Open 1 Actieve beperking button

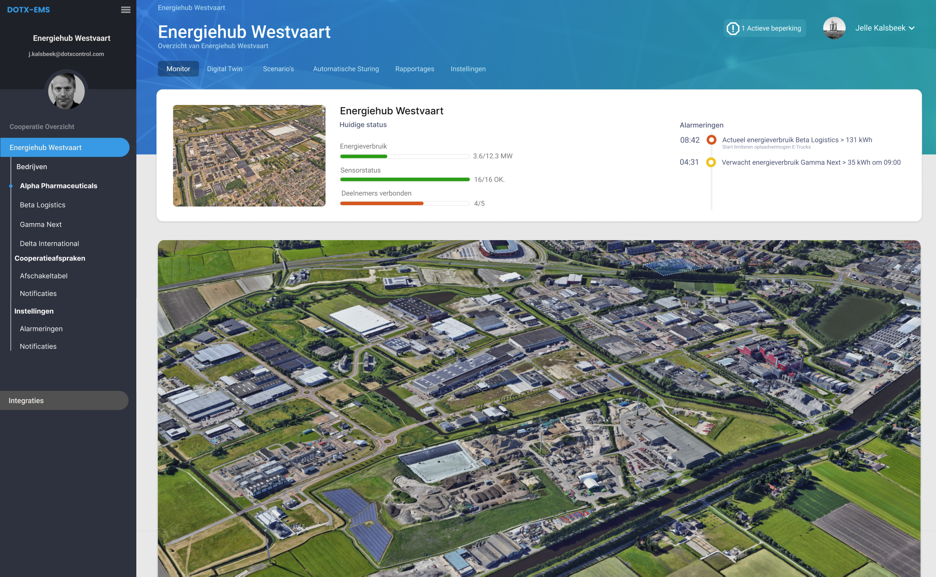pos(765,28)
